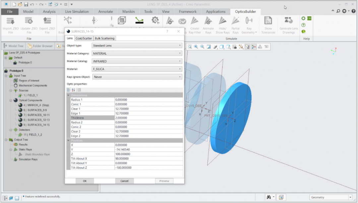Click the Create Ray Filter icon
This screenshot has width=358, height=203.
pos(195,22)
